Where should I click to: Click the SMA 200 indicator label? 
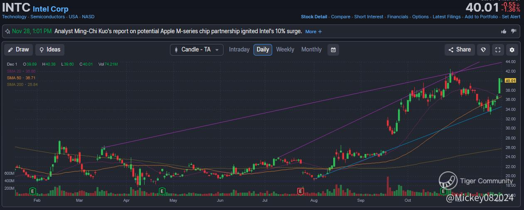click(x=22, y=84)
